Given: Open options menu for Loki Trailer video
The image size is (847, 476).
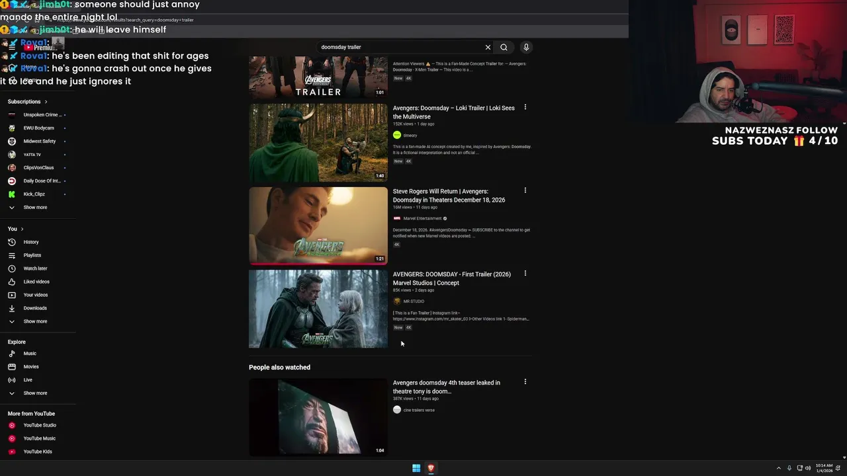Looking at the screenshot, I should pyautogui.click(x=525, y=107).
